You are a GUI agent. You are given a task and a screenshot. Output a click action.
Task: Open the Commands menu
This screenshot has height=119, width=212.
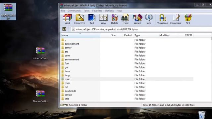click(x=74, y=11)
